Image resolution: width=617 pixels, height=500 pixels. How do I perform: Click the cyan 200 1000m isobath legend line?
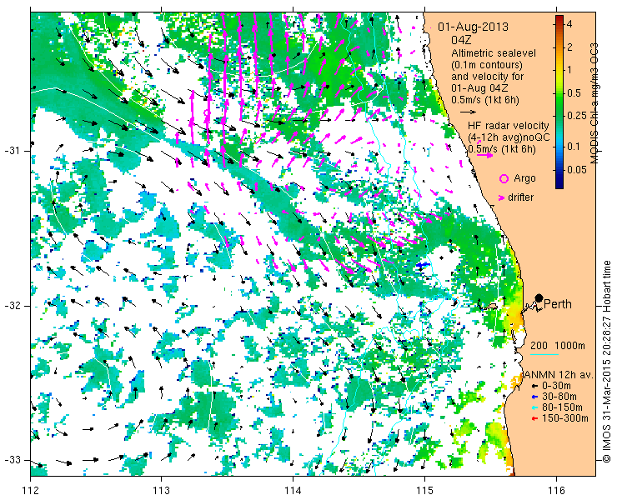(544, 354)
